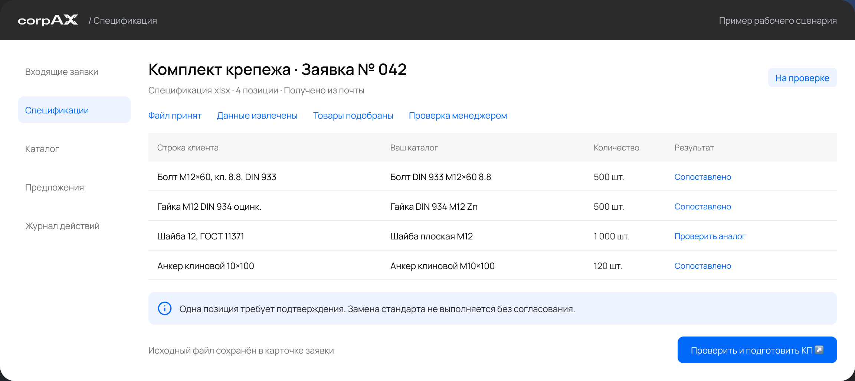The height and width of the screenshot is (381, 855).
Task: Click the Строка клиента column header
Action: tap(188, 148)
